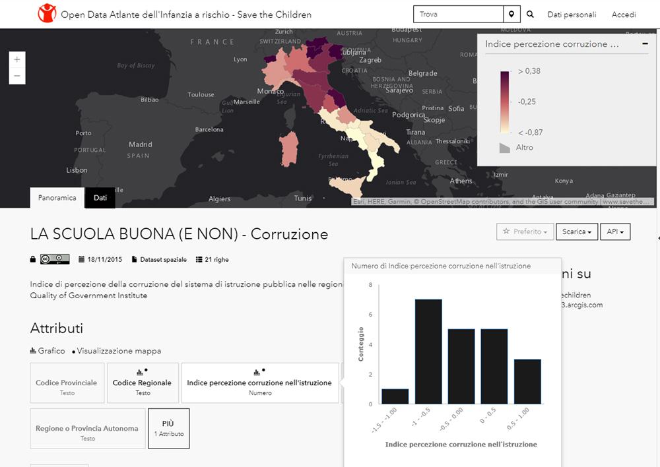660x467 pixels.
Task: Click the Visualizzazione mappa legend label
Action: [x=119, y=351]
